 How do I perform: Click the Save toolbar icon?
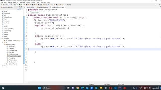5,5
